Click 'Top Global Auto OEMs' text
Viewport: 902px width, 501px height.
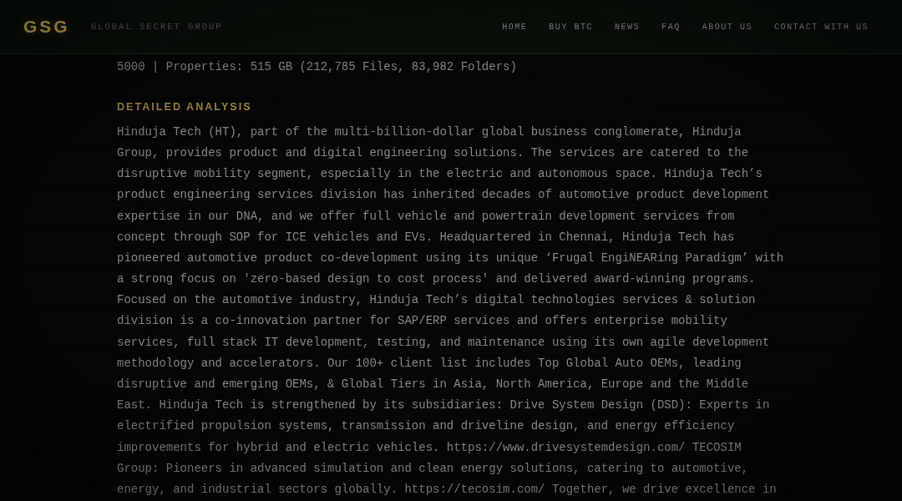click(x=608, y=363)
